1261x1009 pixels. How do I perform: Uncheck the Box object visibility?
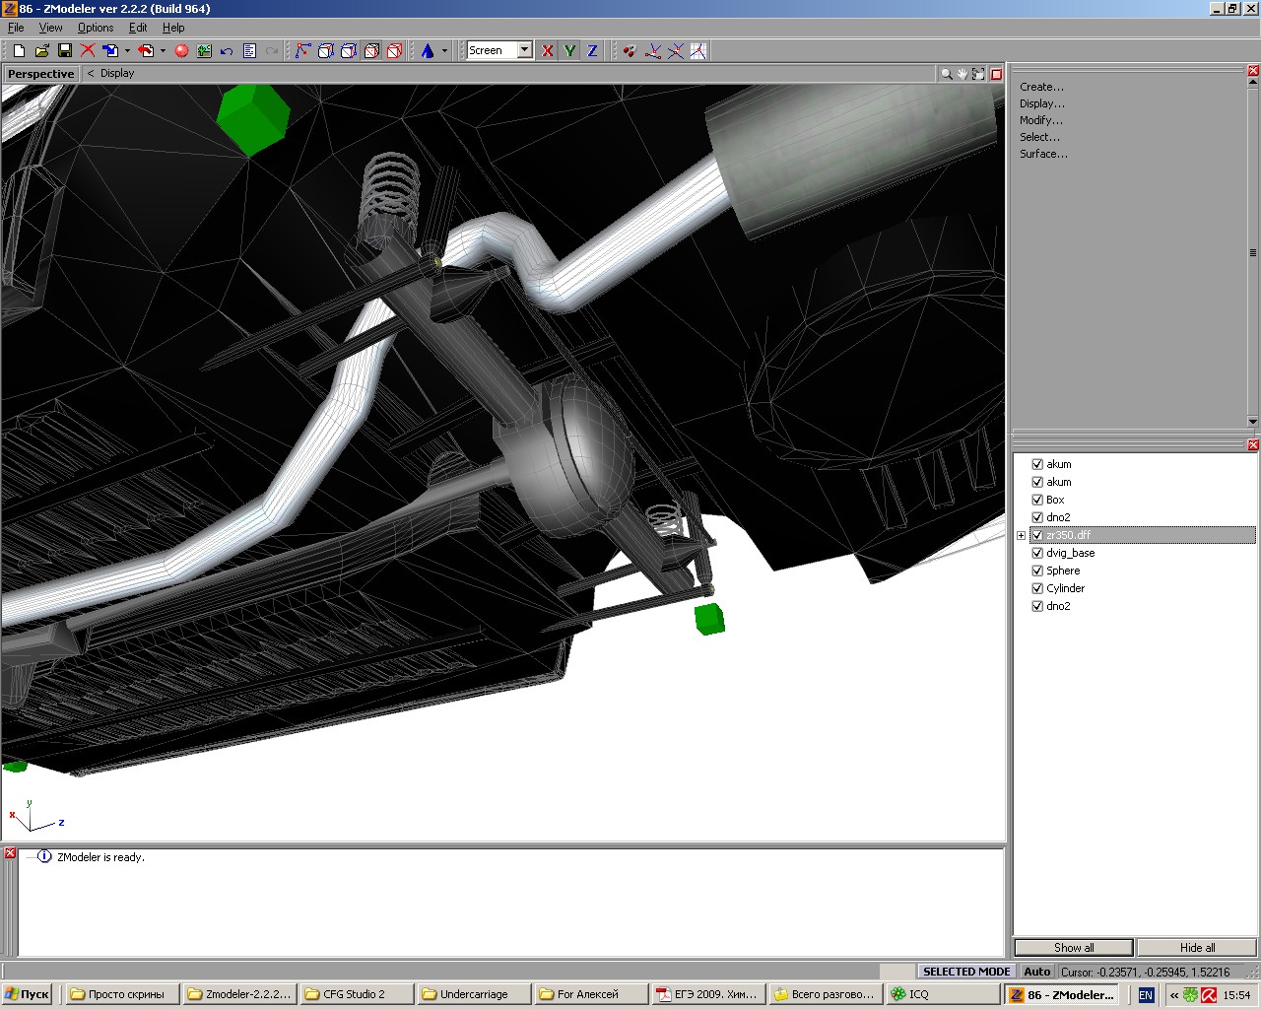click(x=1036, y=500)
